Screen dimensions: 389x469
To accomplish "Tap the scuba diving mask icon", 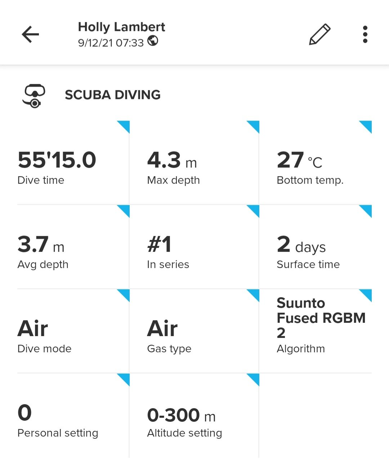I will point(34,96).
